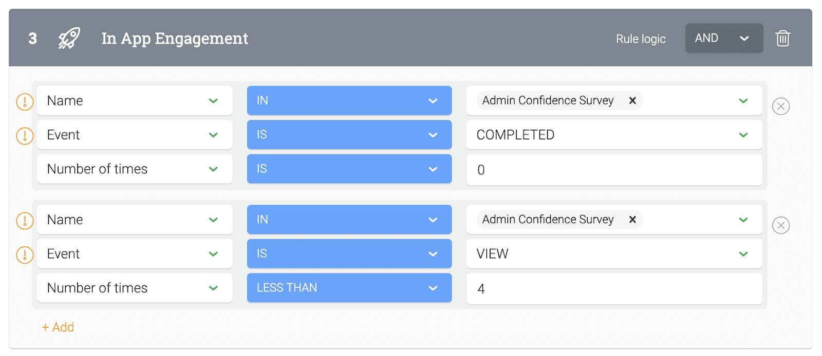This screenshot has width=822, height=356.
Task: Click the rocket icon in rule header
Action: click(x=69, y=38)
